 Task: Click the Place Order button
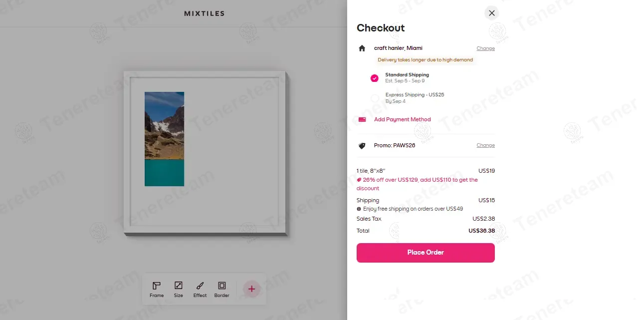point(425,253)
